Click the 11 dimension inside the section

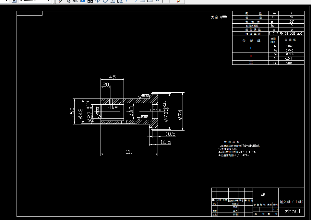click(x=155, y=108)
